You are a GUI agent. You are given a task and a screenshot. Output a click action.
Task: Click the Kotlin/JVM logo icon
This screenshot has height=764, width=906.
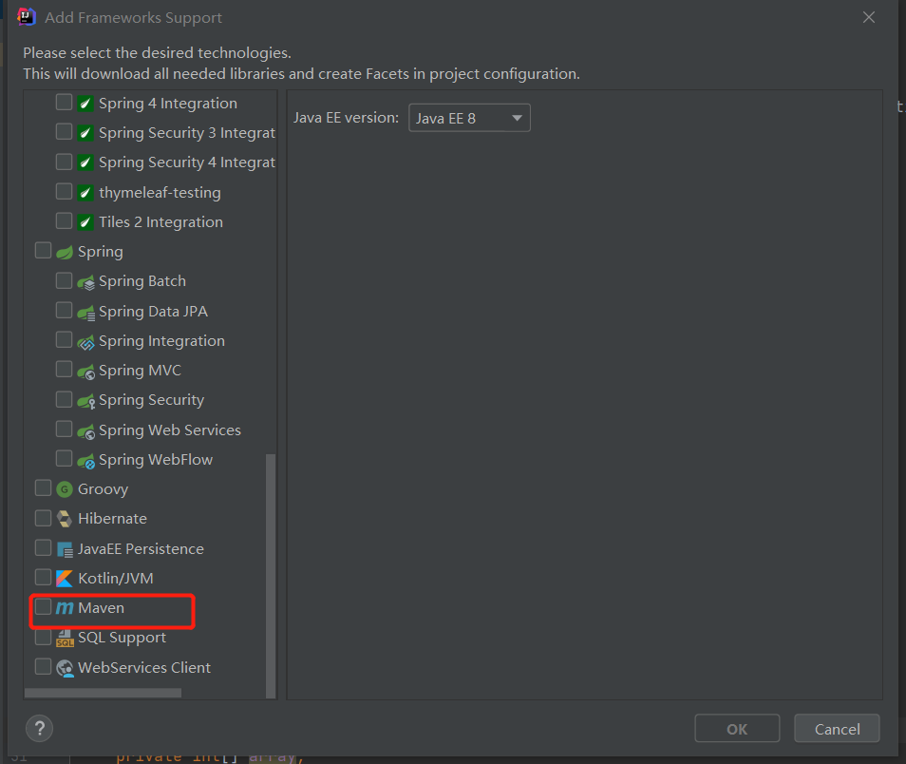coord(65,579)
